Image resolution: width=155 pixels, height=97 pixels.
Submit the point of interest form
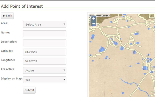29,90
